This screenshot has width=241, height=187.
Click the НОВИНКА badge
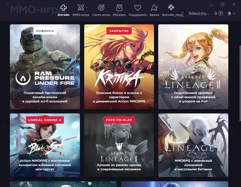point(45,31)
